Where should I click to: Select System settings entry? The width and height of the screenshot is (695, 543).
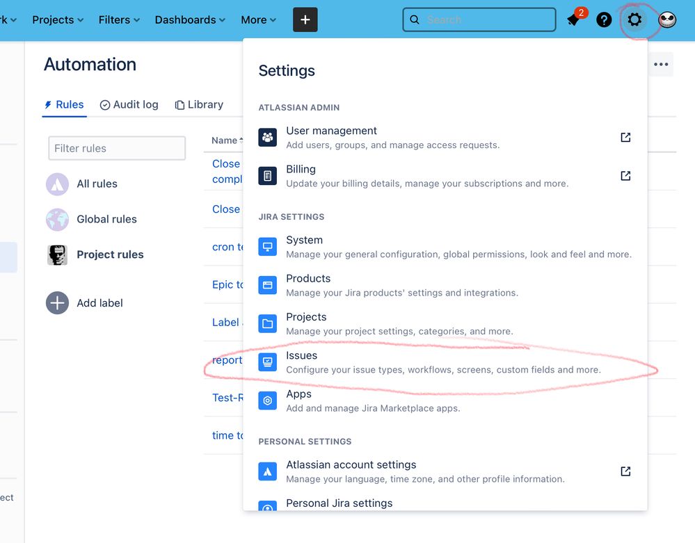445,247
